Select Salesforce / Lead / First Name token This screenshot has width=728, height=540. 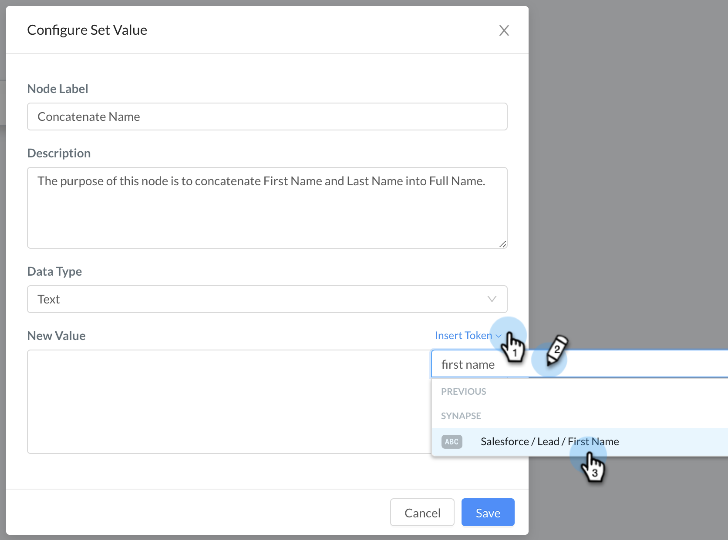pos(580,442)
